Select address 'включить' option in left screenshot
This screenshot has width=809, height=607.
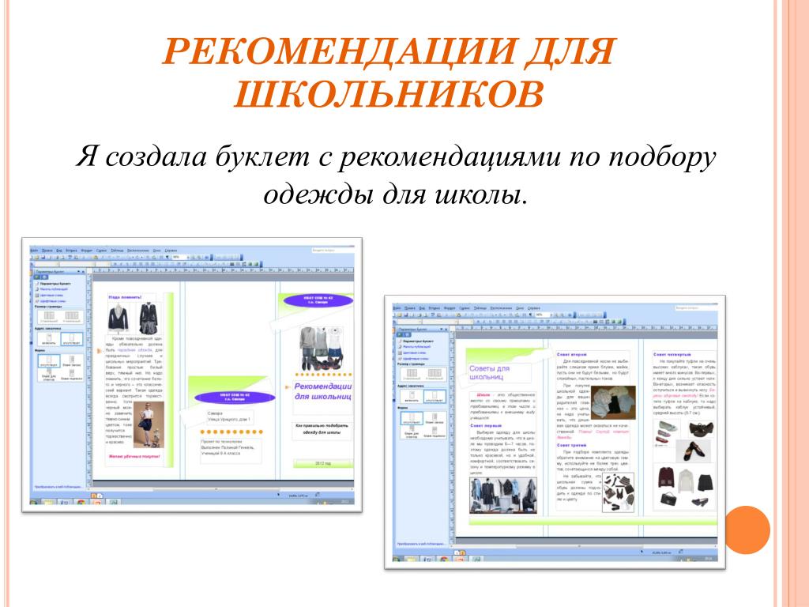[x=49, y=339]
